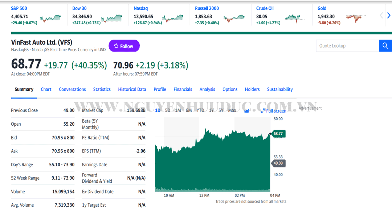Click the blue quote search magnifier button

[x=385, y=46]
